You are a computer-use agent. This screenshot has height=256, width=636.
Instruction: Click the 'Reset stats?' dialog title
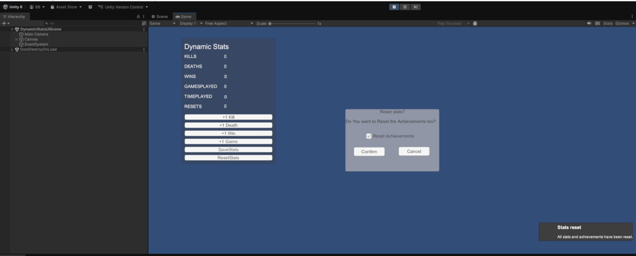coord(392,112)
